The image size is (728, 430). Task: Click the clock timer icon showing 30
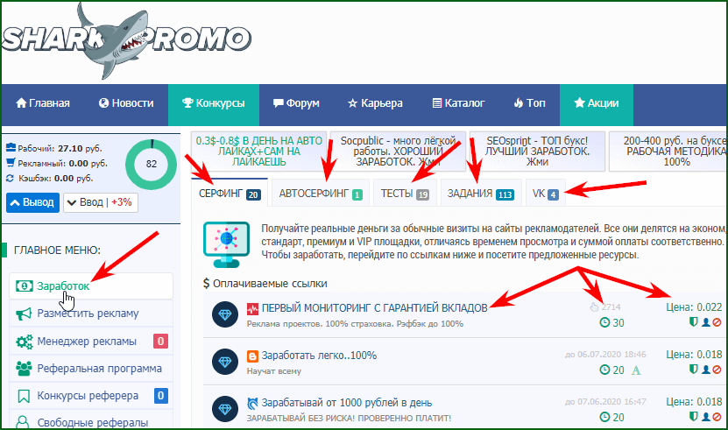pyautogui.click(x=604, y=322)
